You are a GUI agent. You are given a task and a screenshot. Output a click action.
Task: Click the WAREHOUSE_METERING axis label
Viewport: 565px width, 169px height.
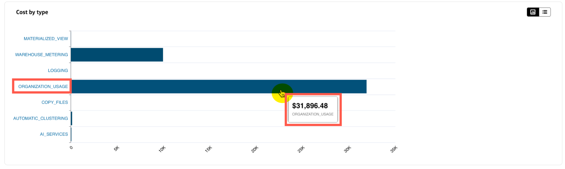[42, 55]
